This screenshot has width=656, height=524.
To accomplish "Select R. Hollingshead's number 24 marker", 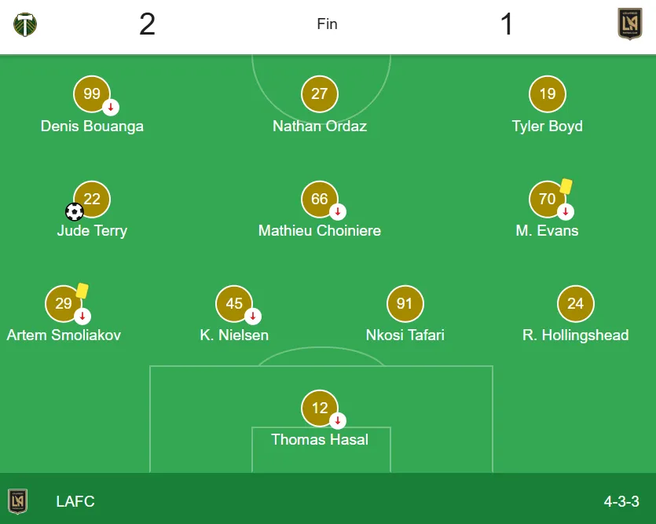I will 576,304.
